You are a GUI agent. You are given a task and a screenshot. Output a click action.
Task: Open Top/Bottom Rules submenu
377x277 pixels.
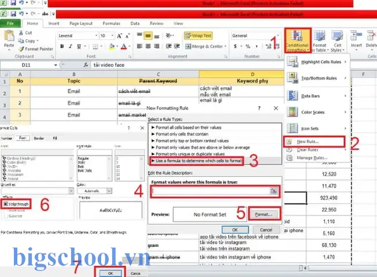(x=317, y=78)
